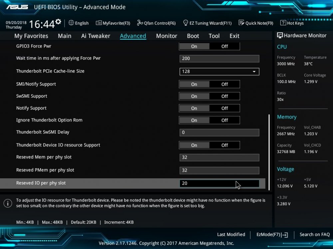Click the 09/20/2018 date text
Viewport: 333px width, 249px height.
click(x=16, y=23)
